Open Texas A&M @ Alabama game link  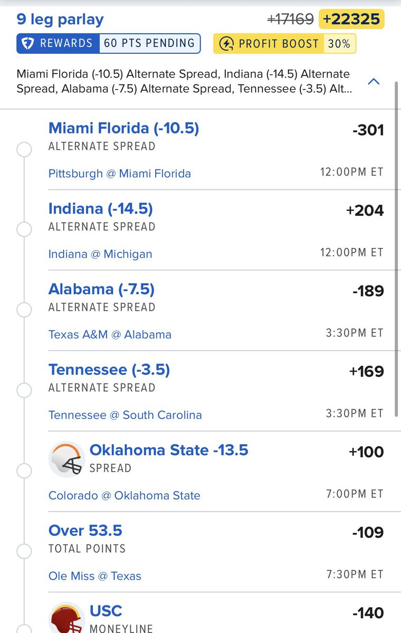pos(110,334)
